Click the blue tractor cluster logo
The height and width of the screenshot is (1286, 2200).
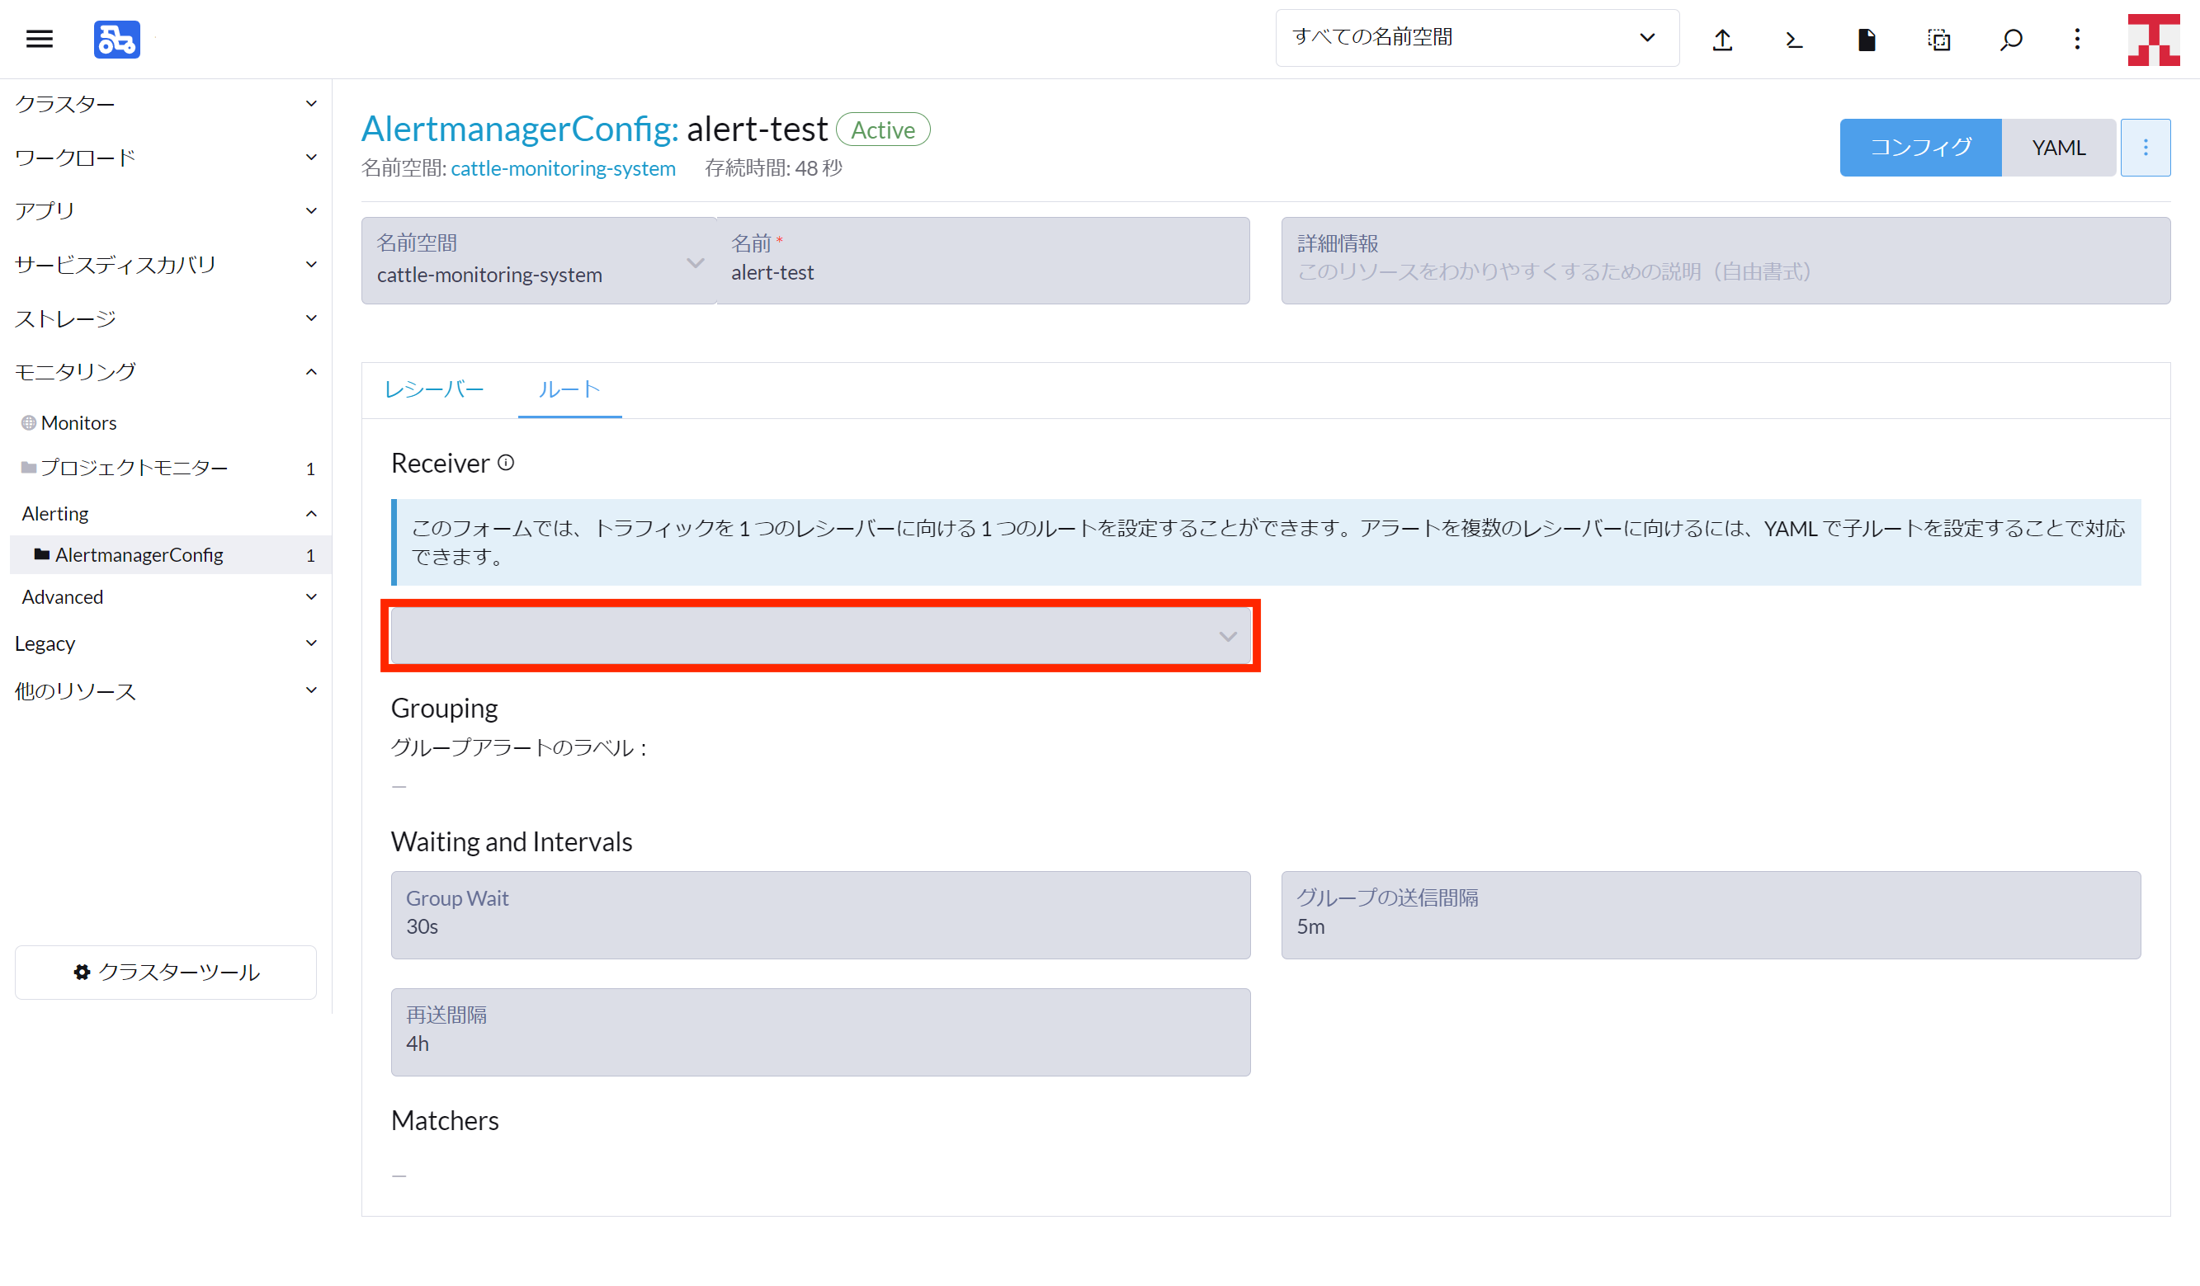point(117,40)
